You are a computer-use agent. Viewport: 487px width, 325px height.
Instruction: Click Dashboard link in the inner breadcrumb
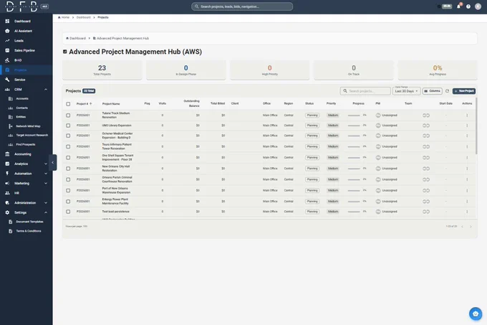tap(76, 38)
